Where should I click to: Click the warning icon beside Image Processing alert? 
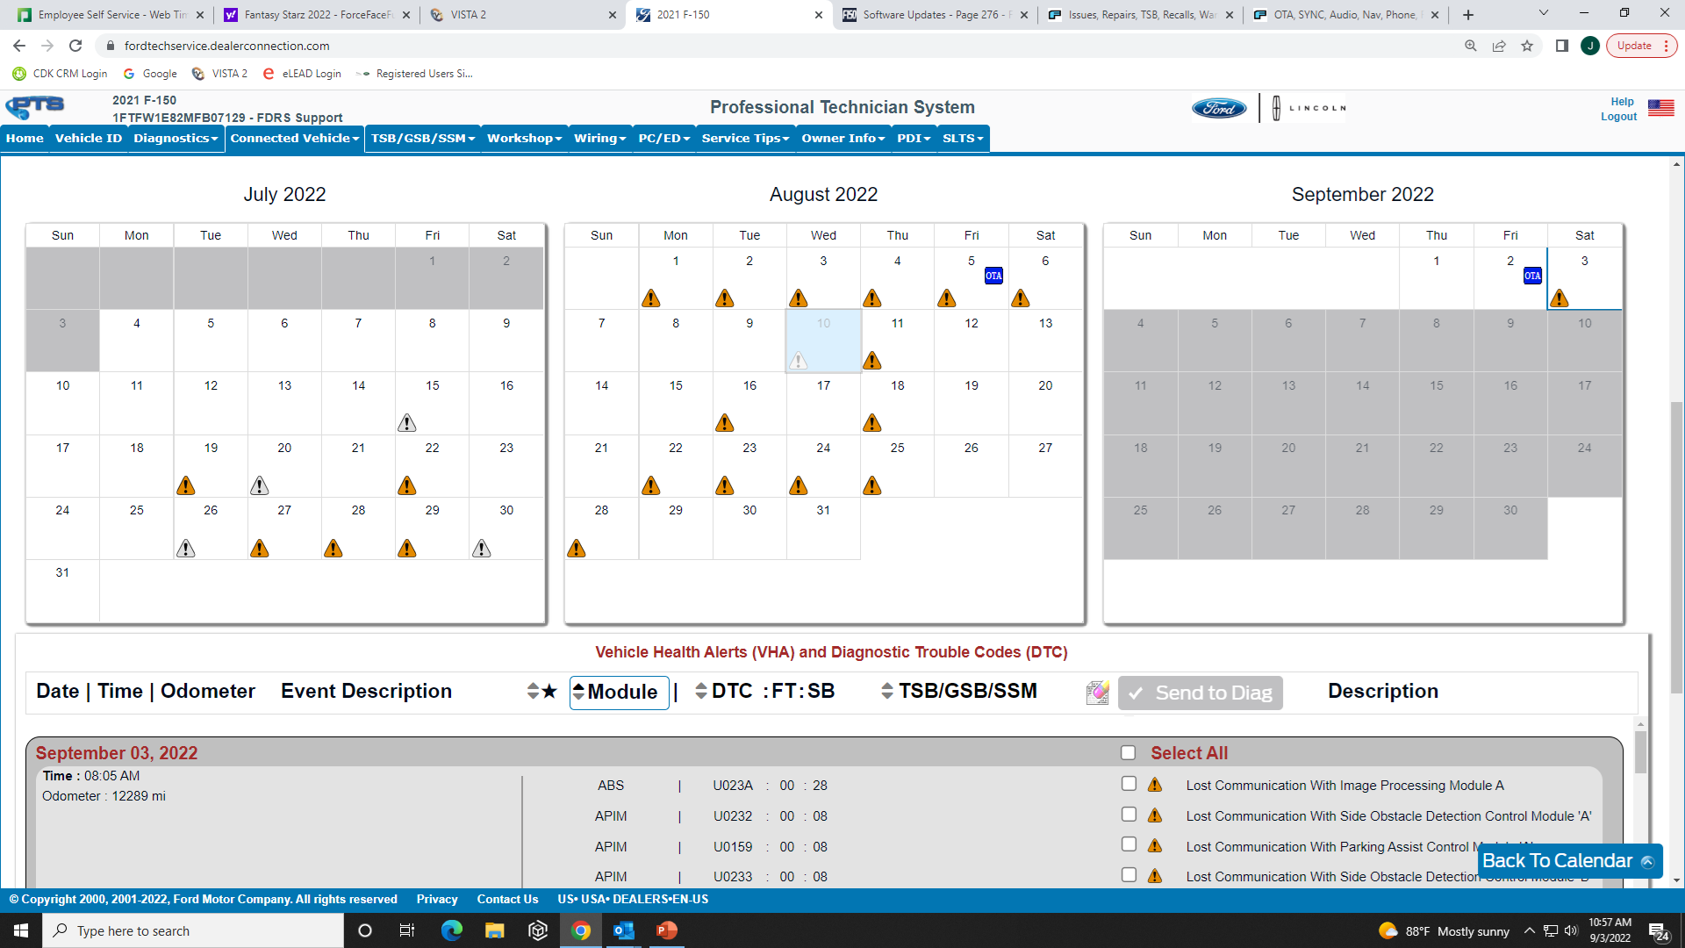(x=1156, y=784)
